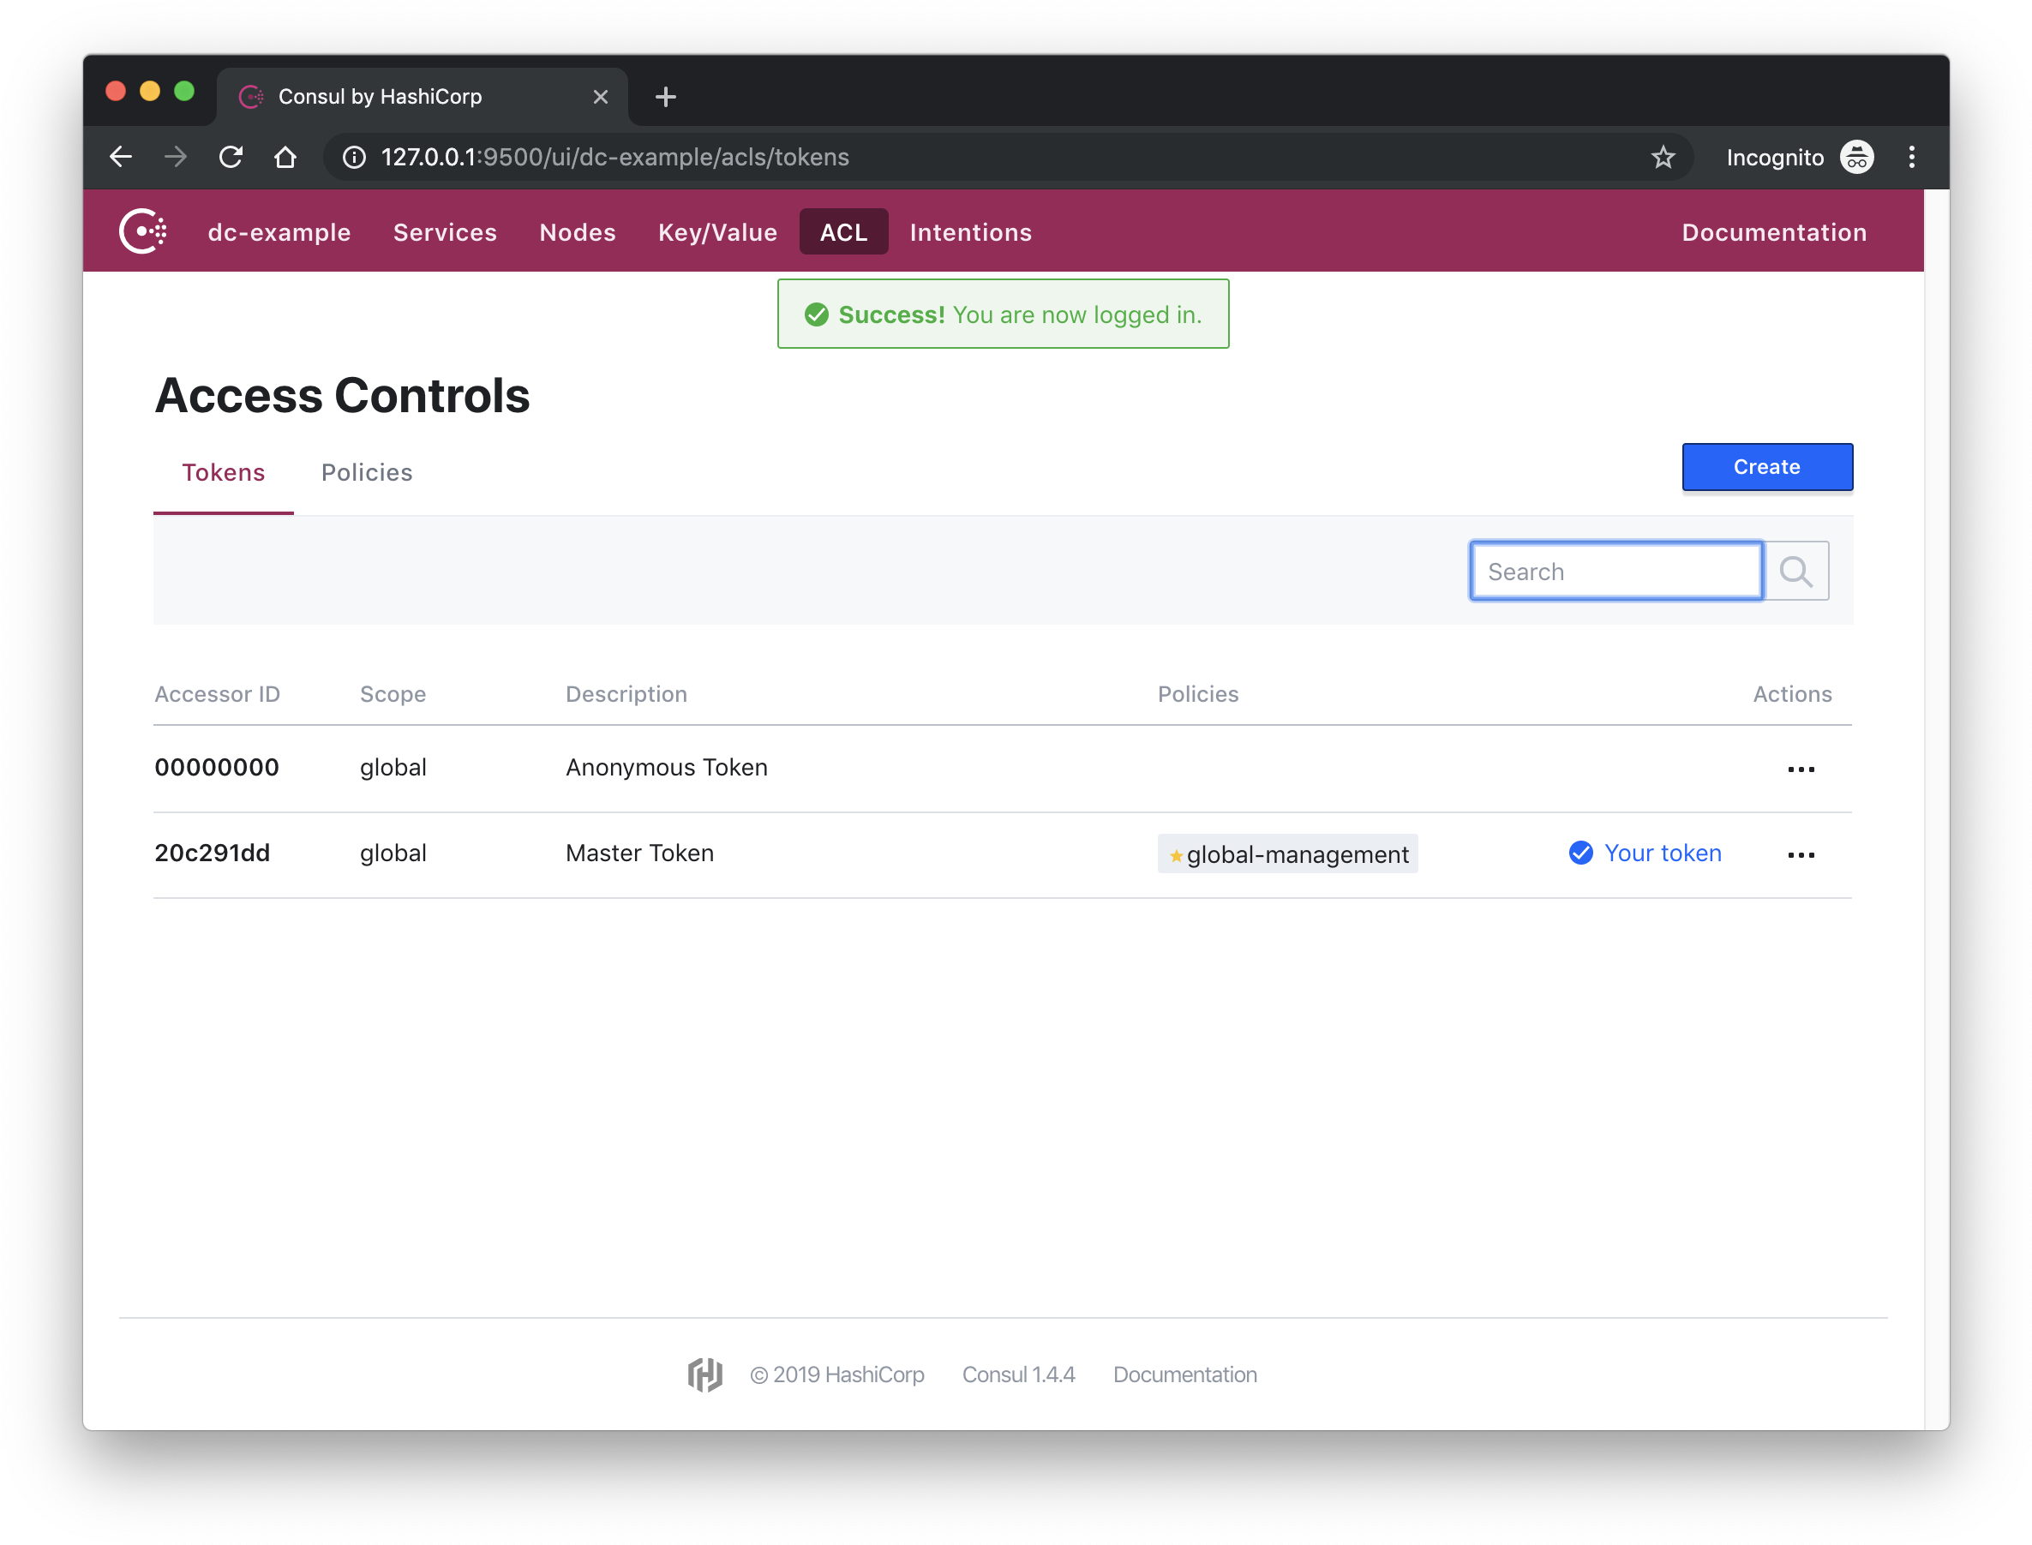Click the Nodes menu item in navbar
The image size is (2032, 1545).
(578, 231)
